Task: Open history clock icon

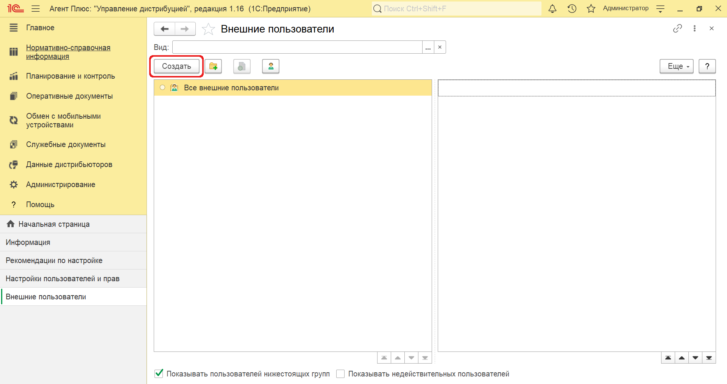Action: click(572, 9)
